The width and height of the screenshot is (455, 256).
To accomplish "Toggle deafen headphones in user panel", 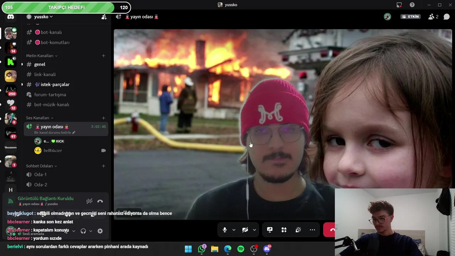I will [x=83, y=231].
